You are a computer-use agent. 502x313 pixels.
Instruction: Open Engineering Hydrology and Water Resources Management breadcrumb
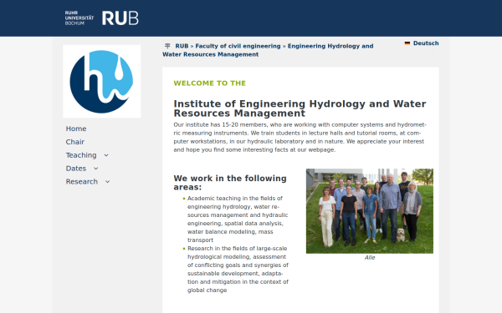(268, 50)
